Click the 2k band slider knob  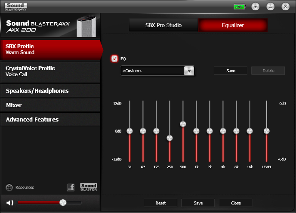(x=210, y=131)
